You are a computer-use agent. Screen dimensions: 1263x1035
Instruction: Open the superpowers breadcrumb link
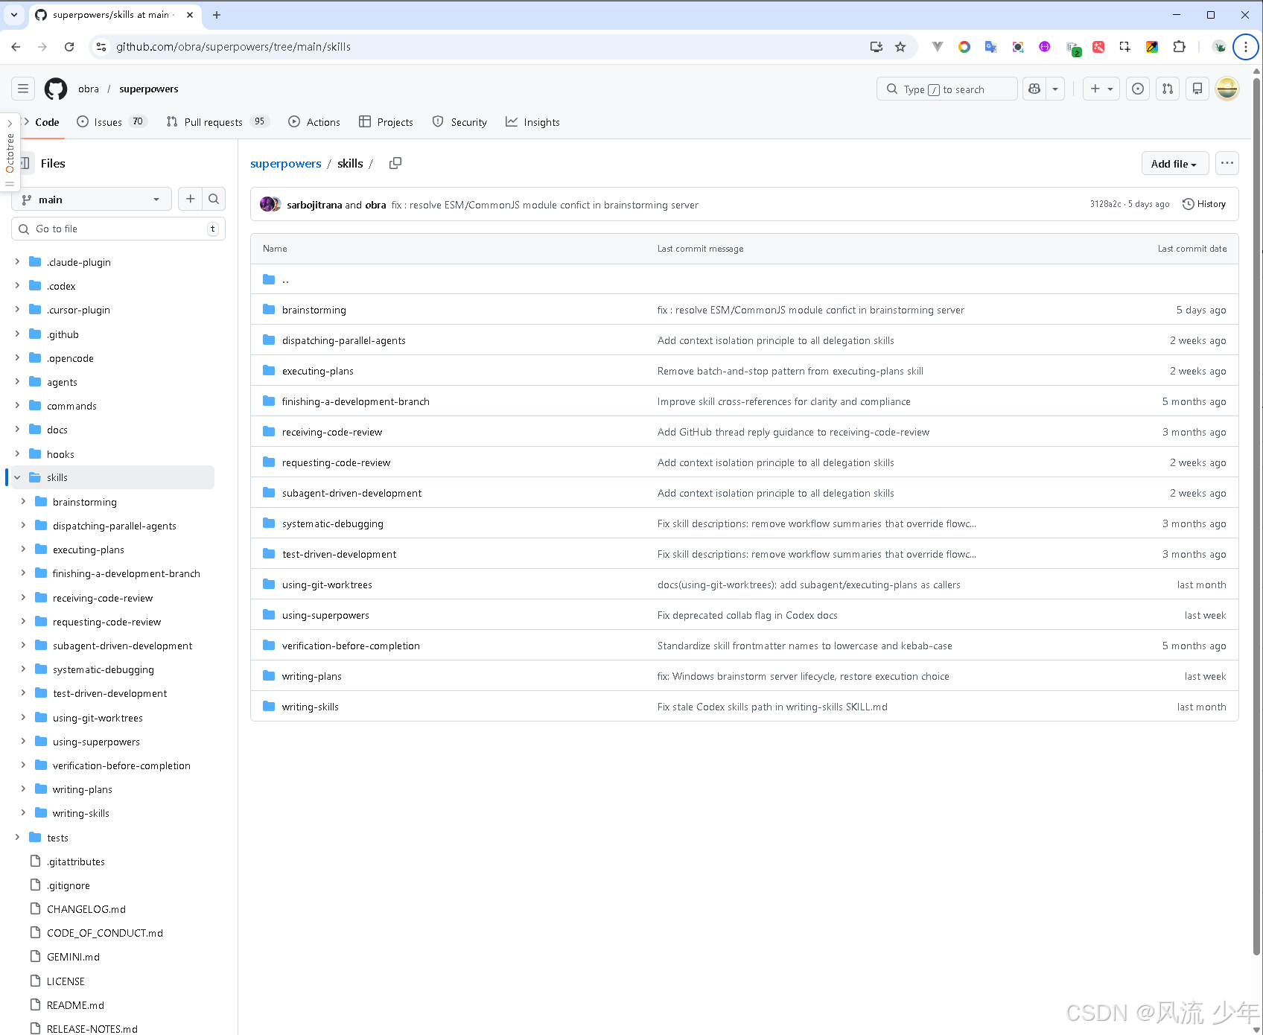coord(286,163)
